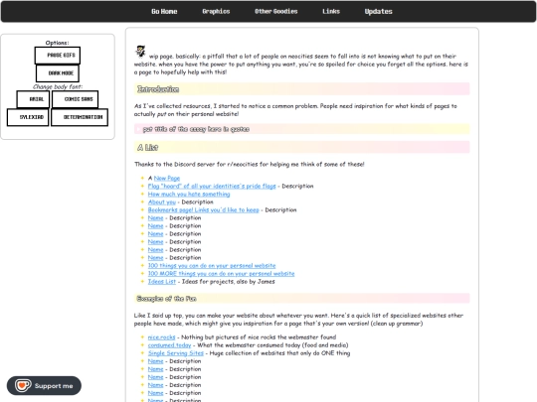Click the star bullet beside consumed.today
The height and width of the screenshot is (402, 537).
(x=142, y=344)
